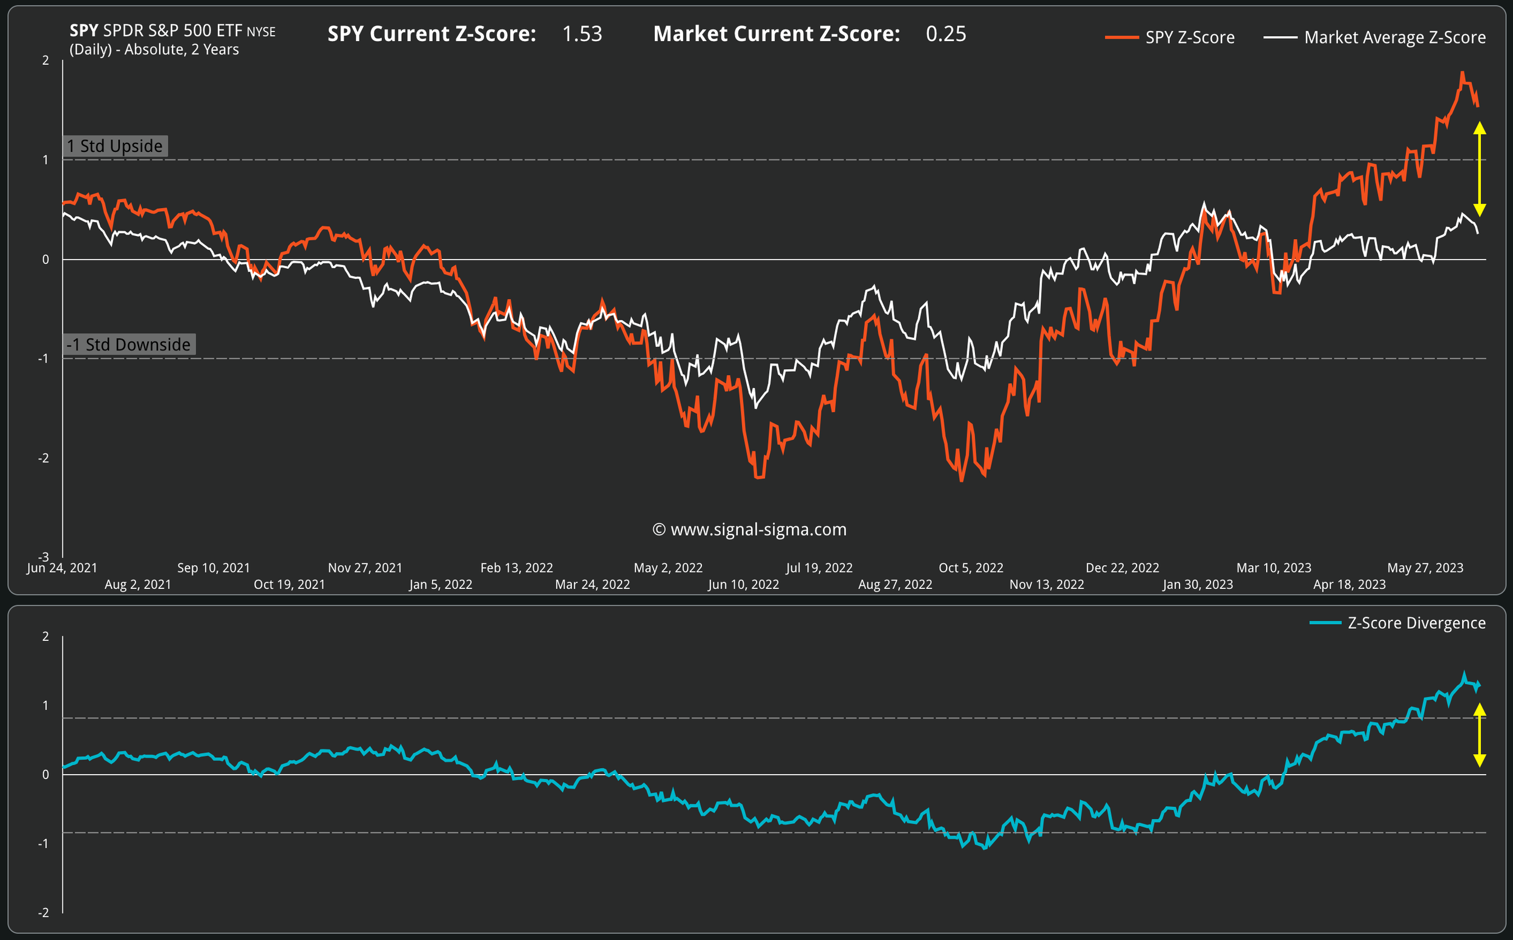The image size is (1513, 940).
Task: Click the yellow double arrow in divergence chart
Action: (x=1480, y=735)
